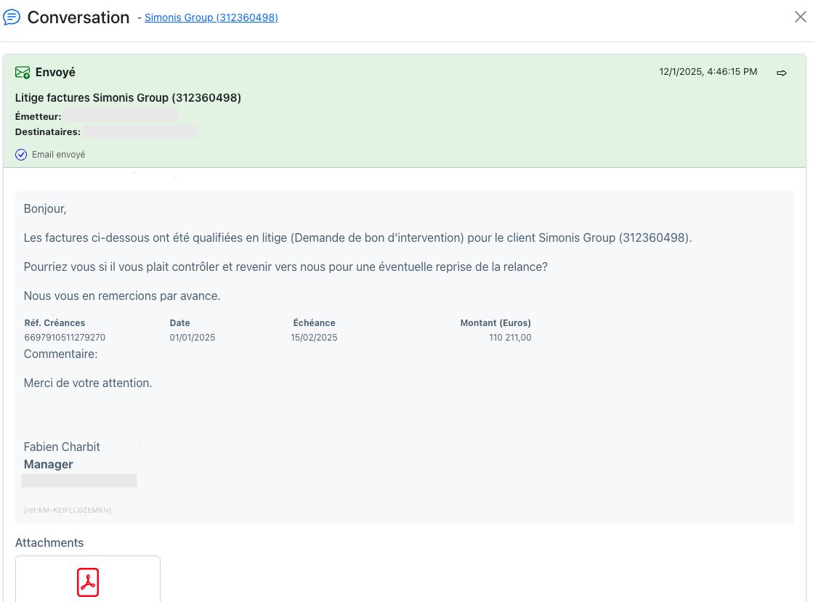Click the ref:KM-KEIFLC0ZEMKN reference text
Viewport: 813px width, 602px height.
pos(68,511)
